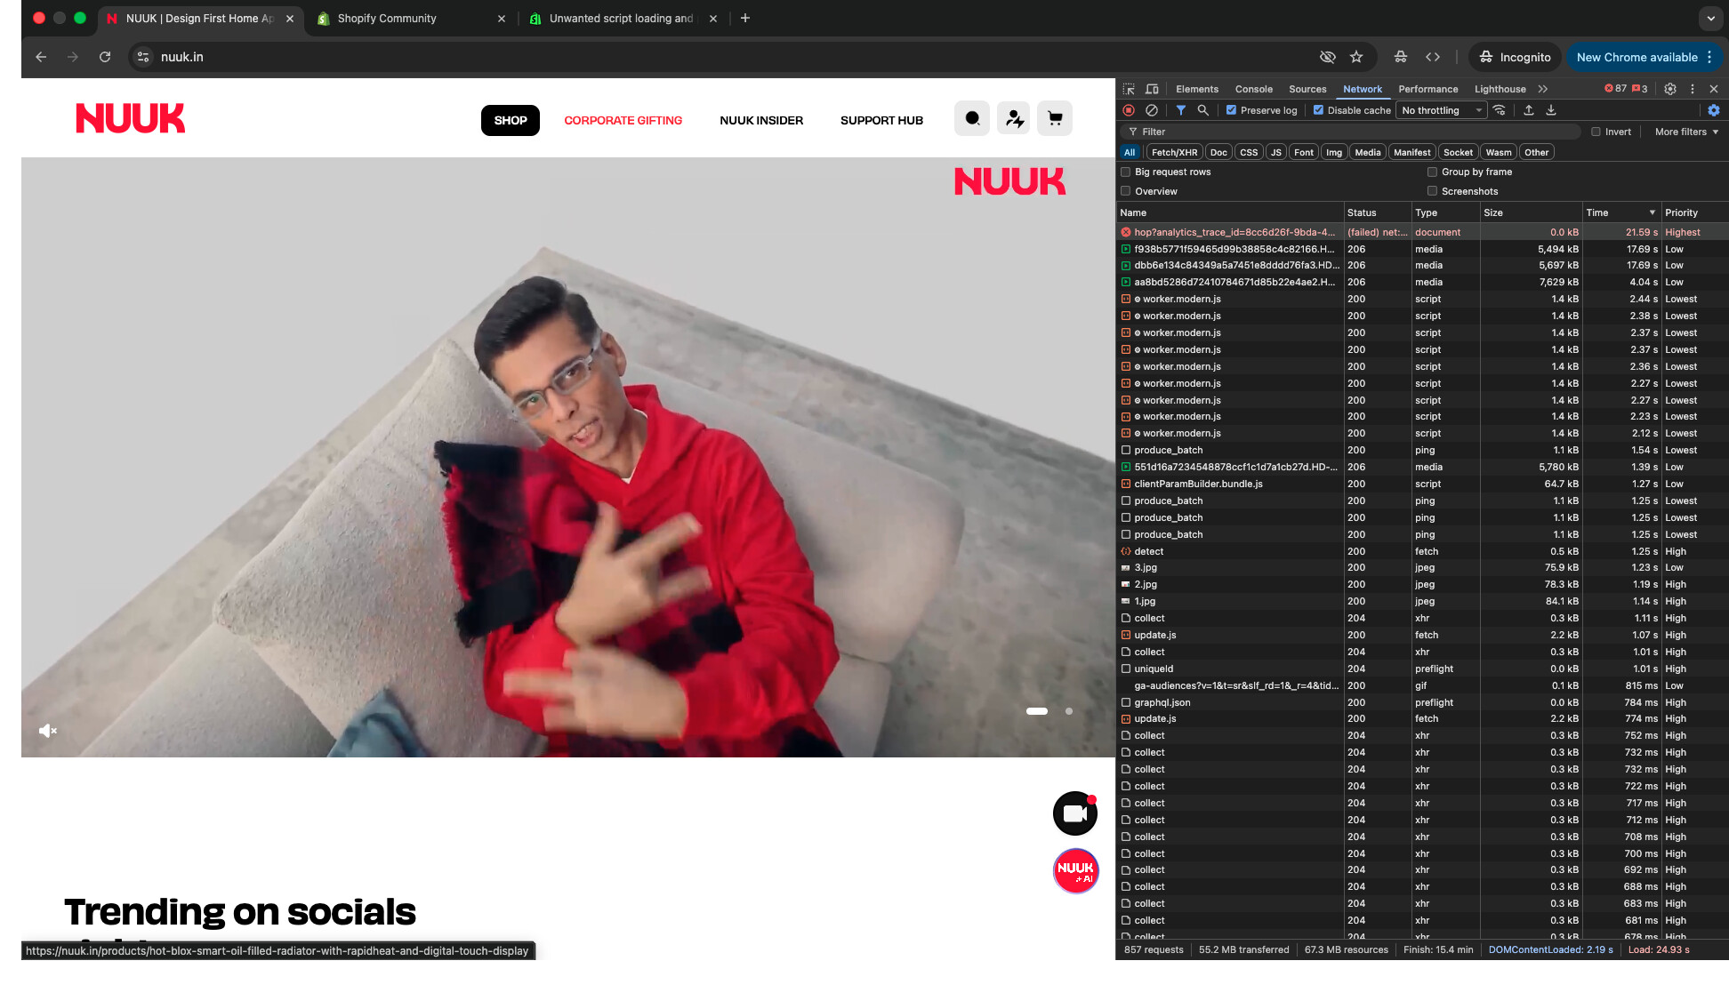
Task: Select the Fetch/XHR filter type
Action: pyautogui.click(x=1174, y=152)
